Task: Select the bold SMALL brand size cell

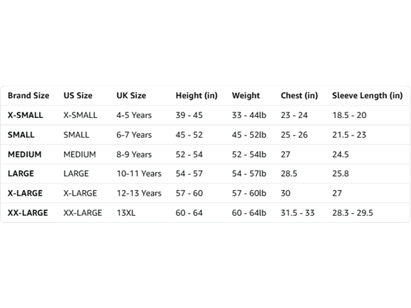Action: point(21,135)
